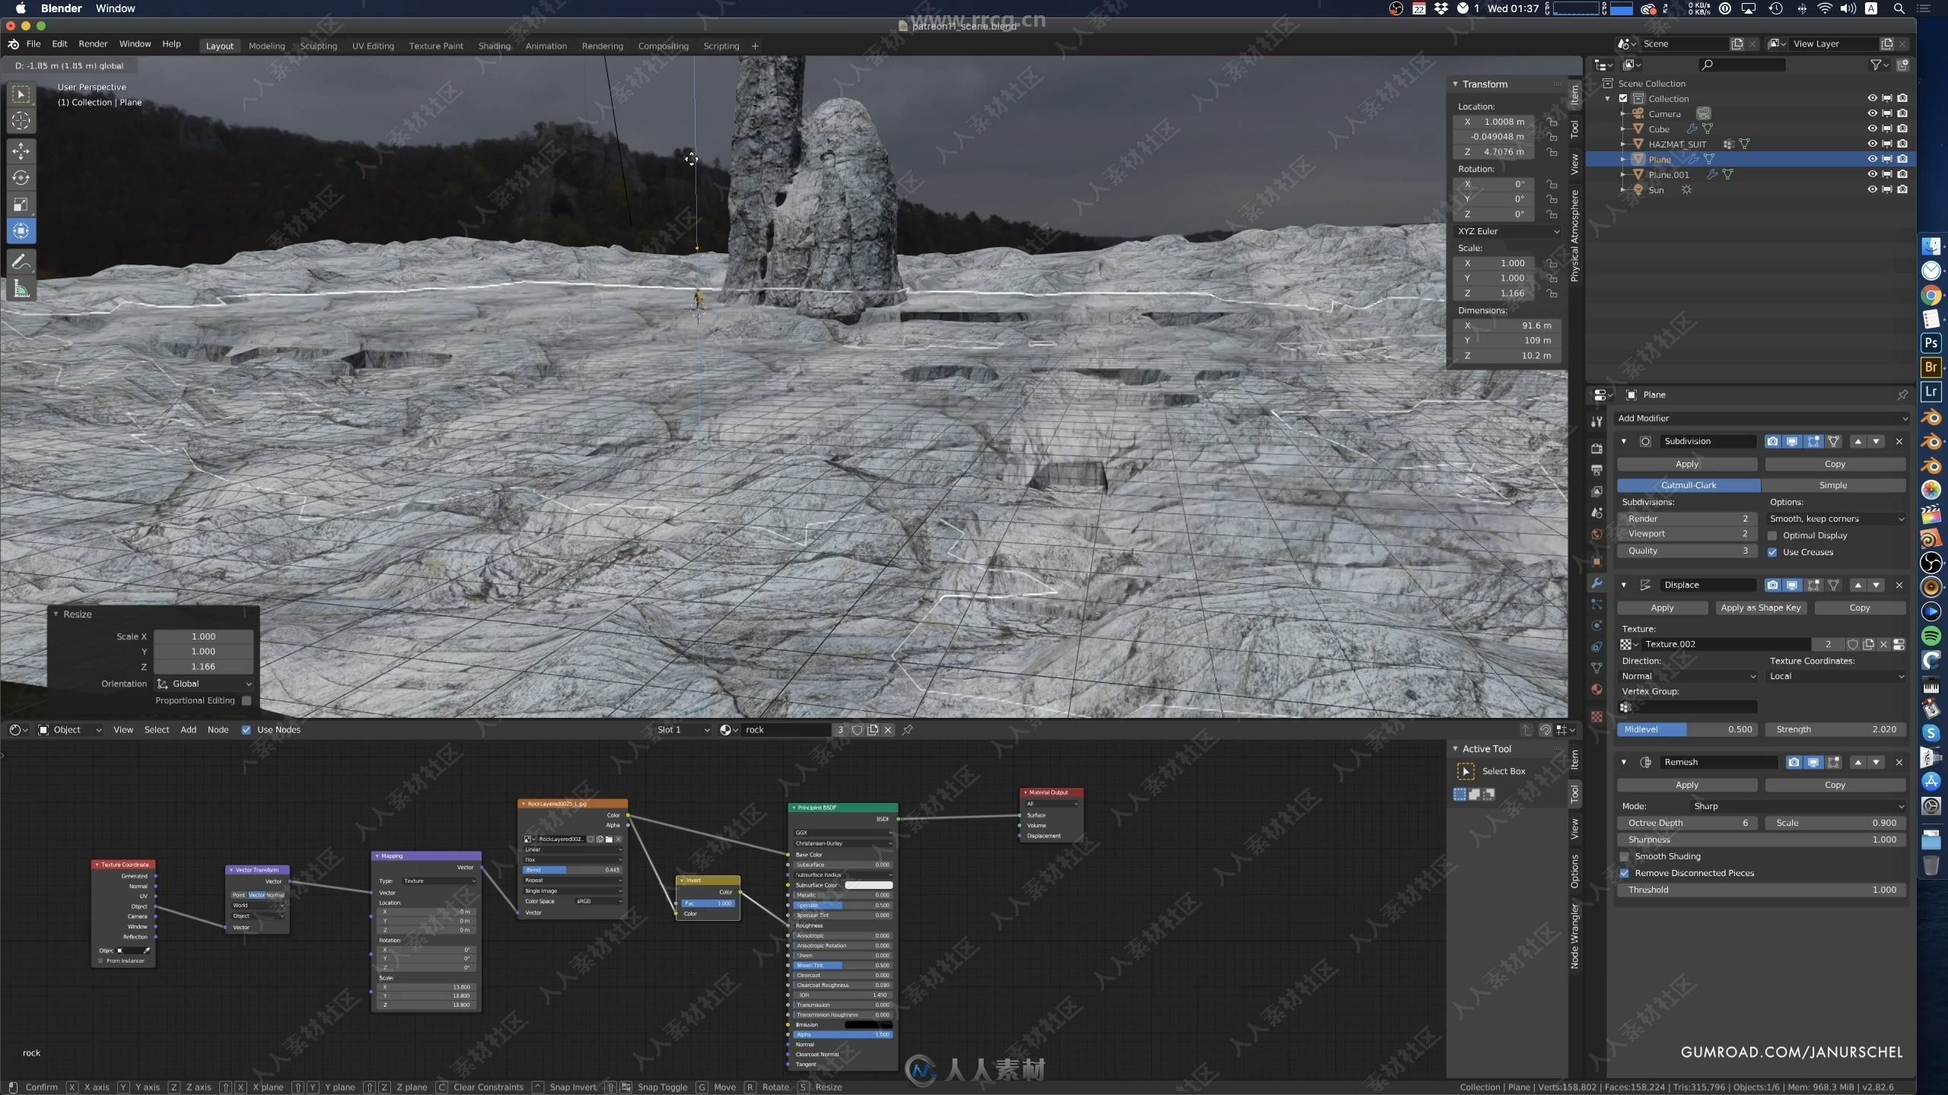Open the Material properties tab
This screenshot has width=1948, height=1095.
pos(1596,689)
